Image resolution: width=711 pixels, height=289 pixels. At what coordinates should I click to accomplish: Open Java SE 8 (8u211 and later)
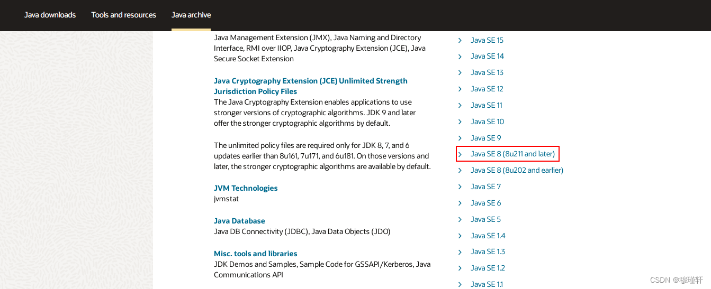[x=512, y=154]
